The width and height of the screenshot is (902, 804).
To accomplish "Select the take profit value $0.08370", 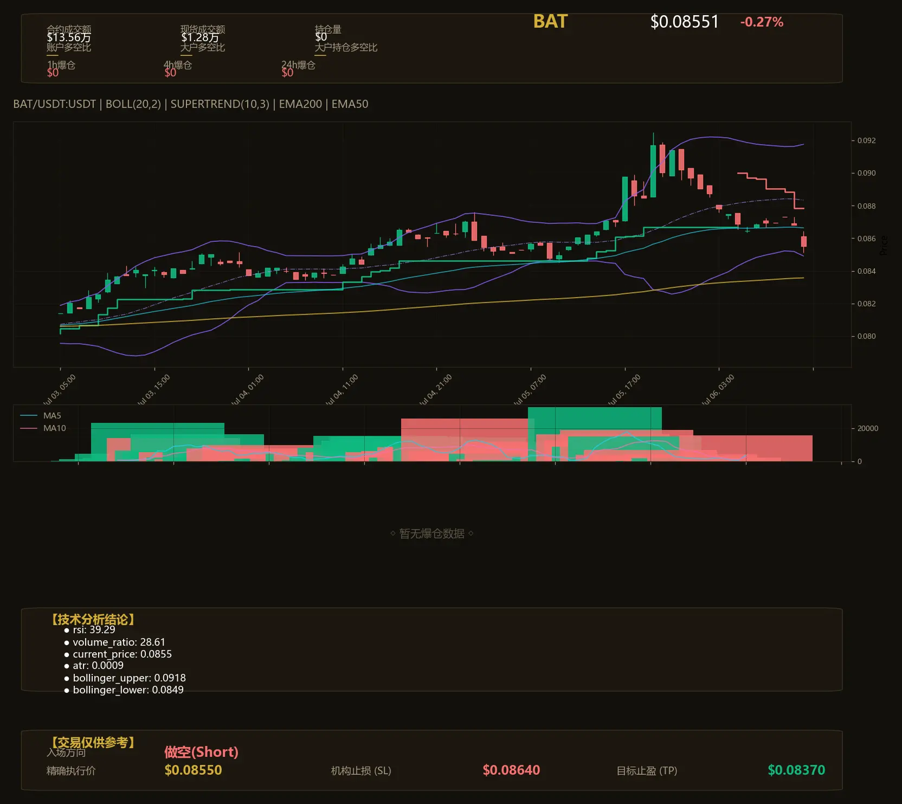I will coord(796,770).
